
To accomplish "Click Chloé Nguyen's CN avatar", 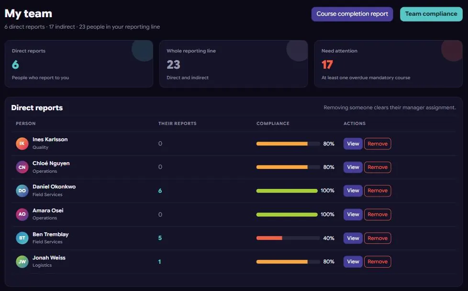I will click(22, 167).
